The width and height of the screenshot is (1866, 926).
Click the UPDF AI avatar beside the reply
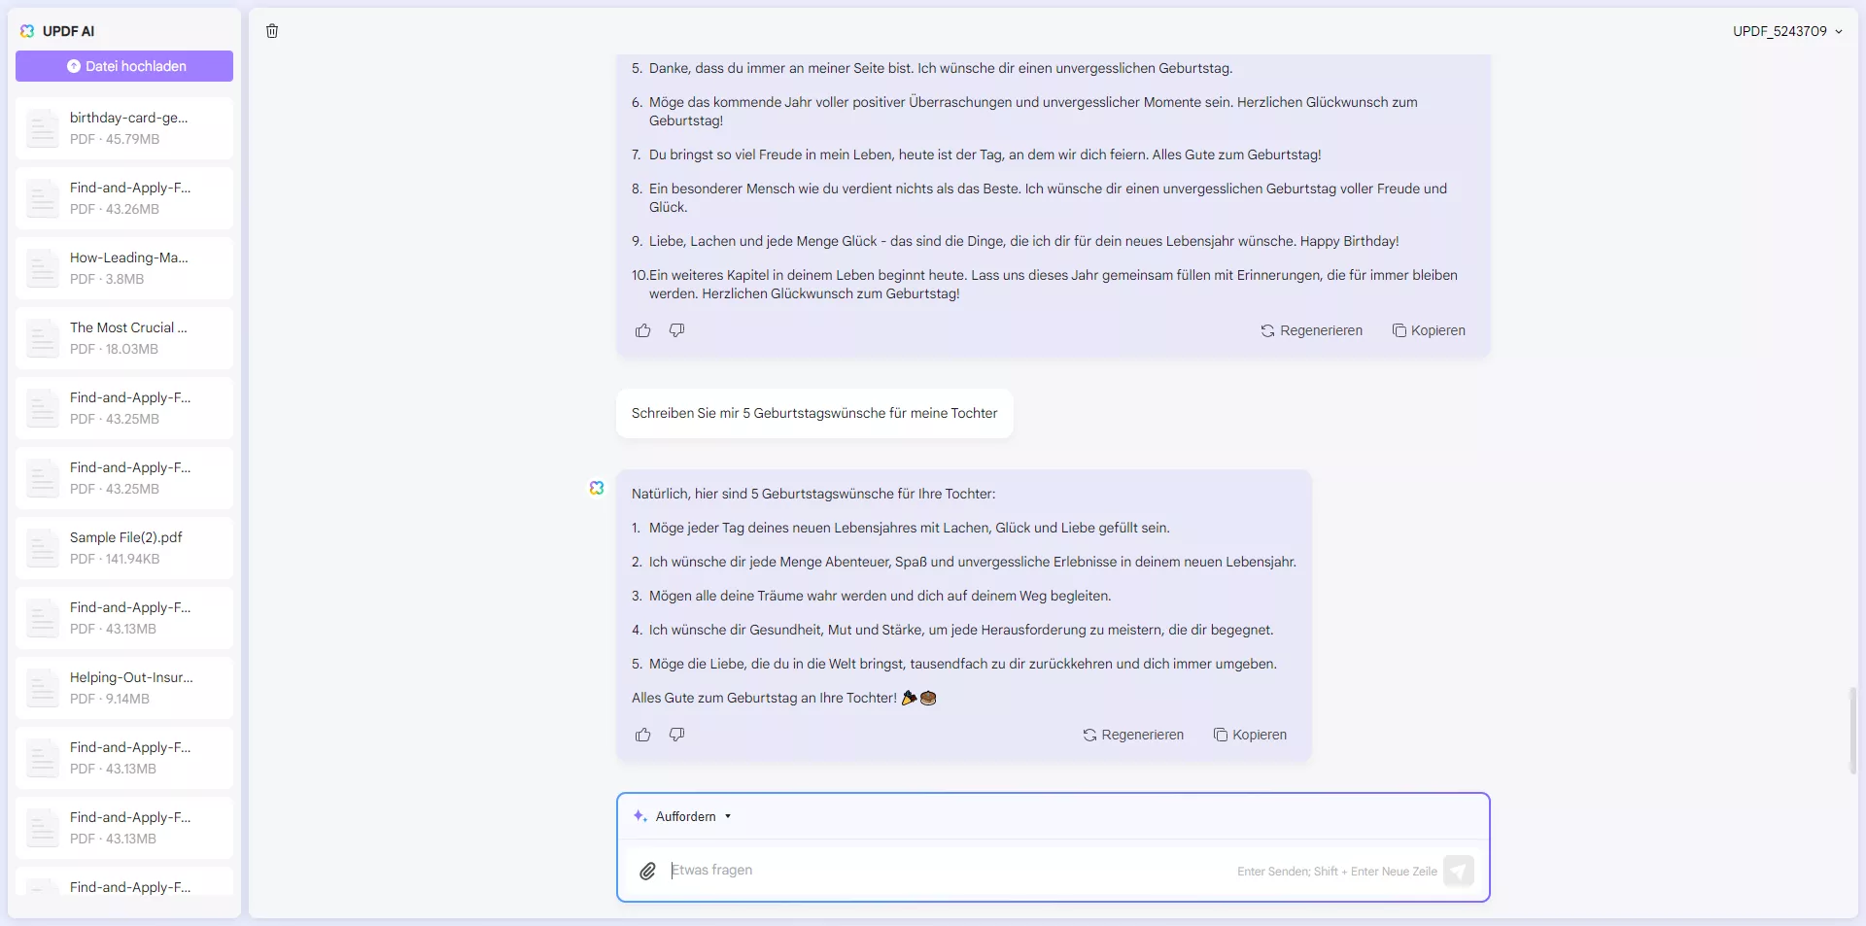[x=597, y=488]
